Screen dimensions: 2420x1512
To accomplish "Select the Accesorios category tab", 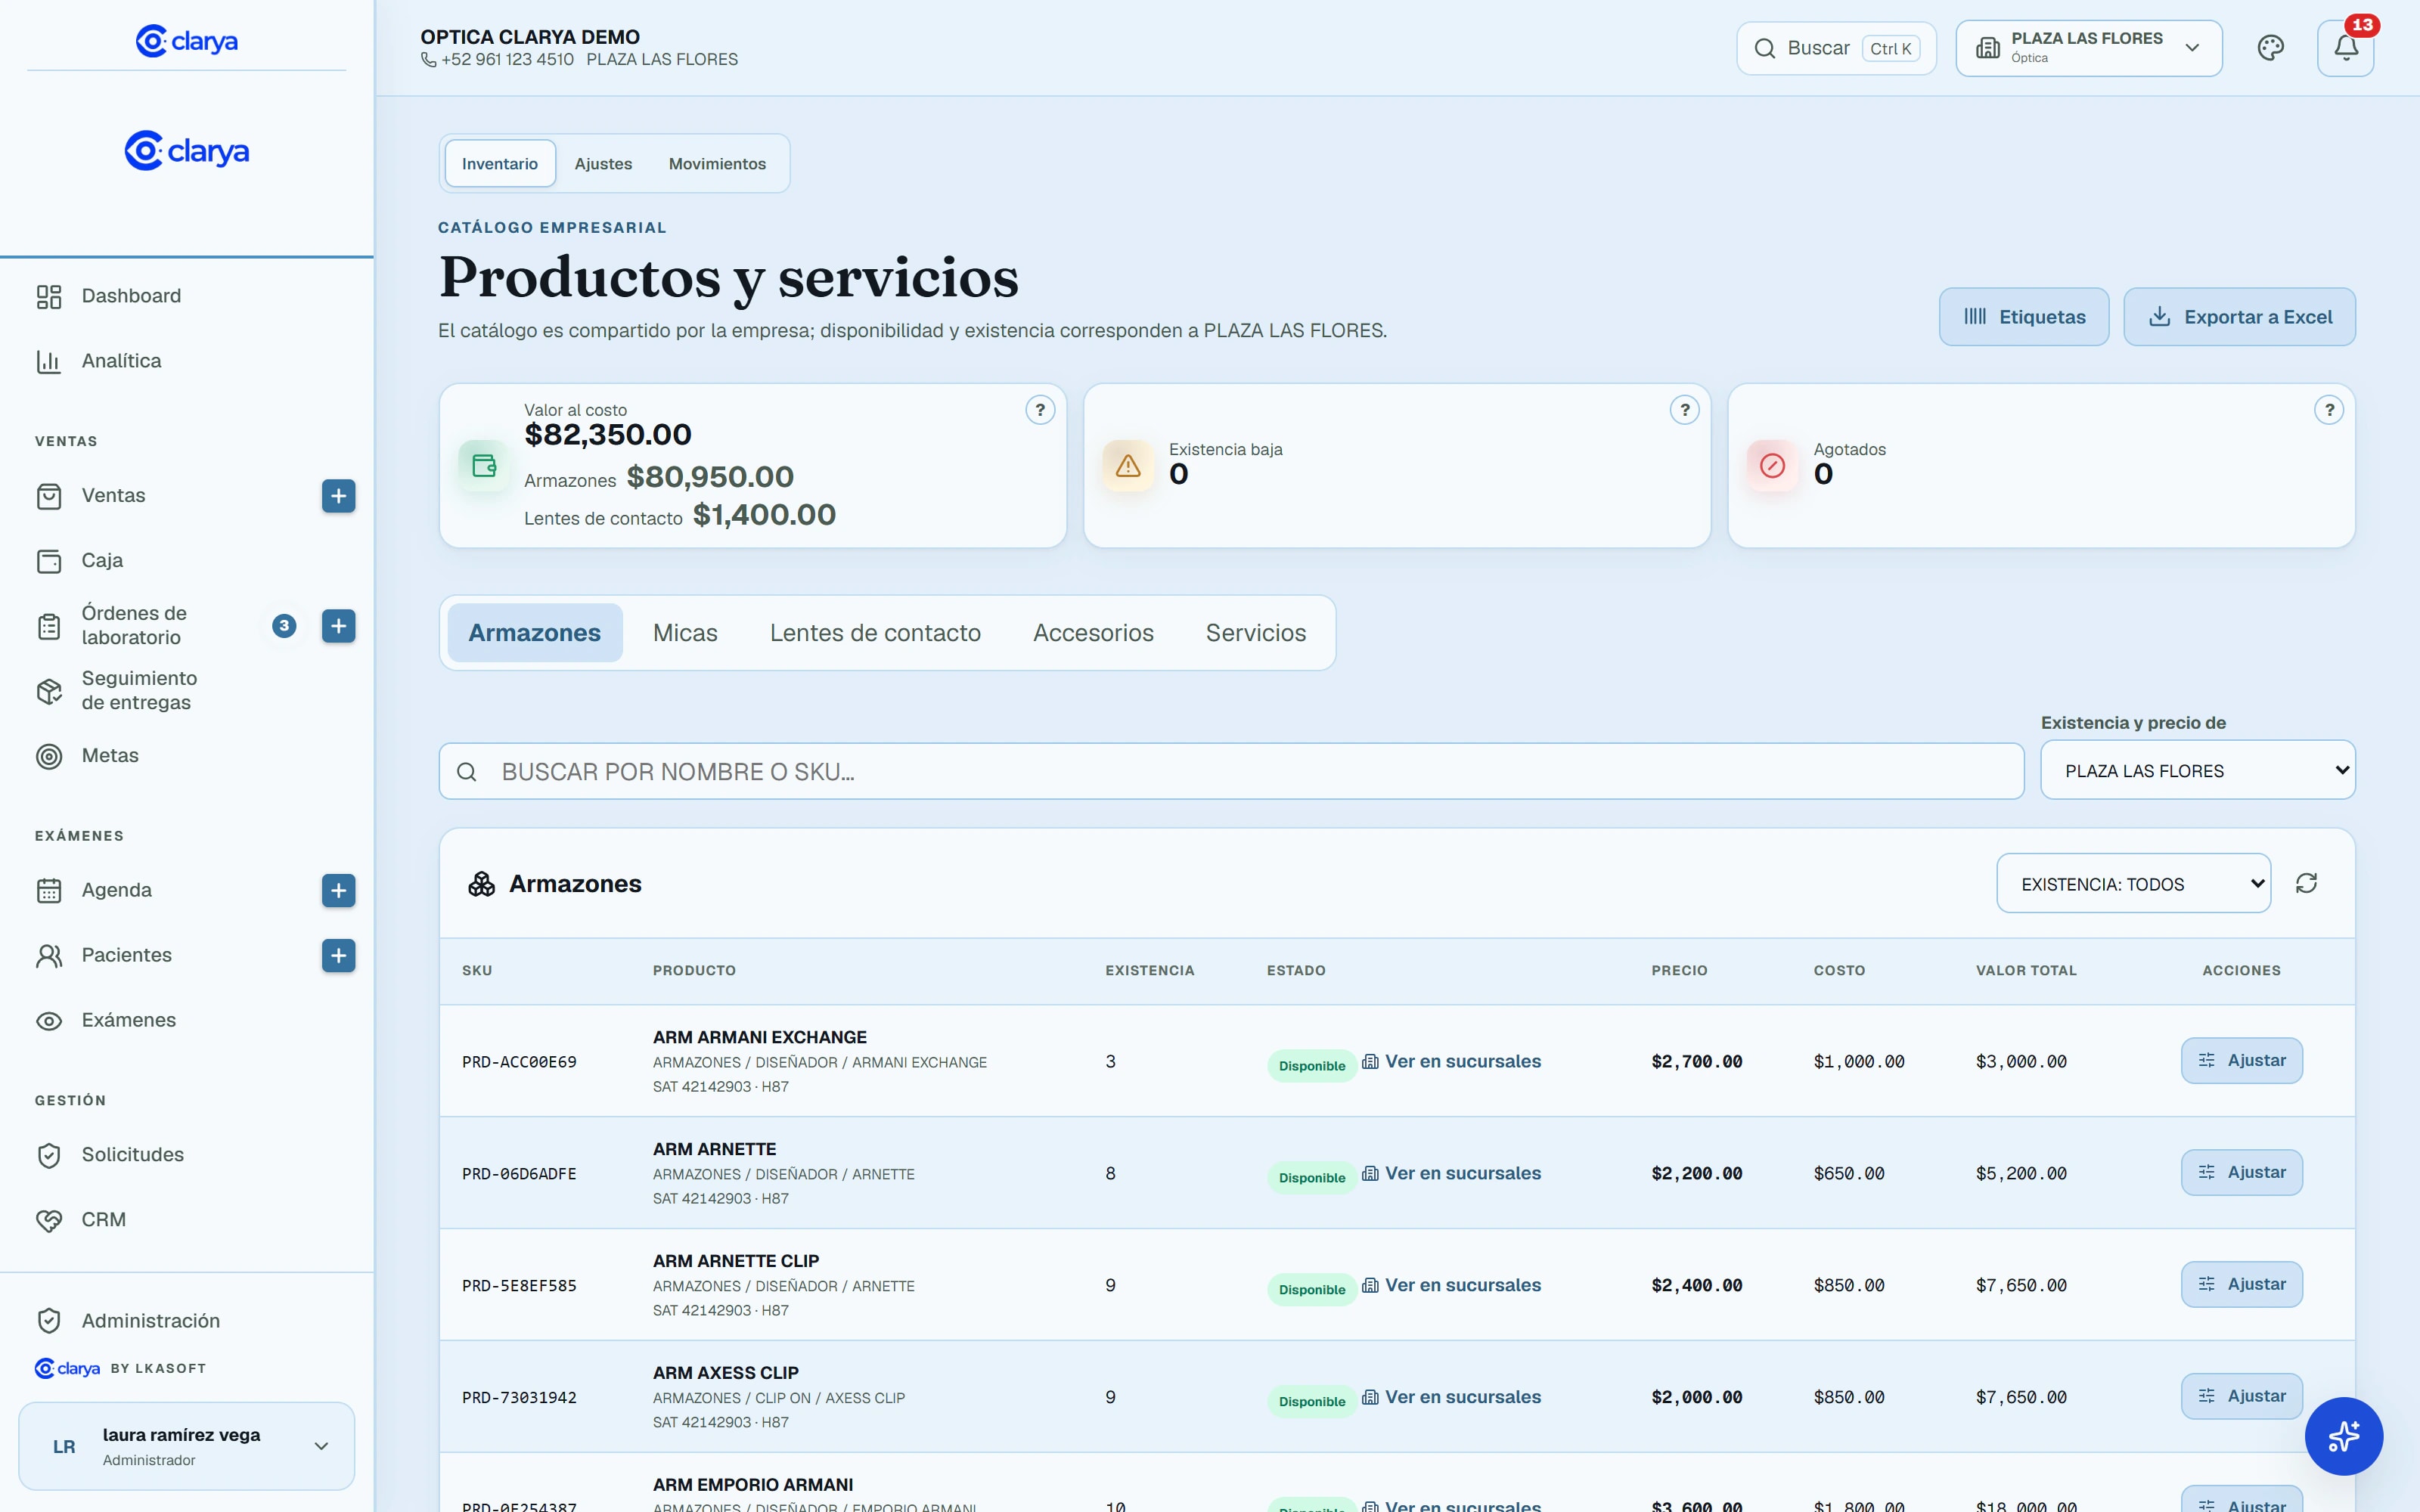I will (1093, 633).
